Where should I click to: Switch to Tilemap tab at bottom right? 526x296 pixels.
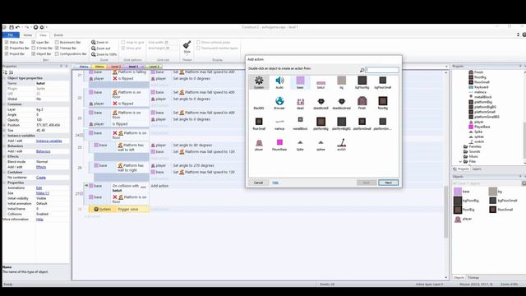(473, 278)
